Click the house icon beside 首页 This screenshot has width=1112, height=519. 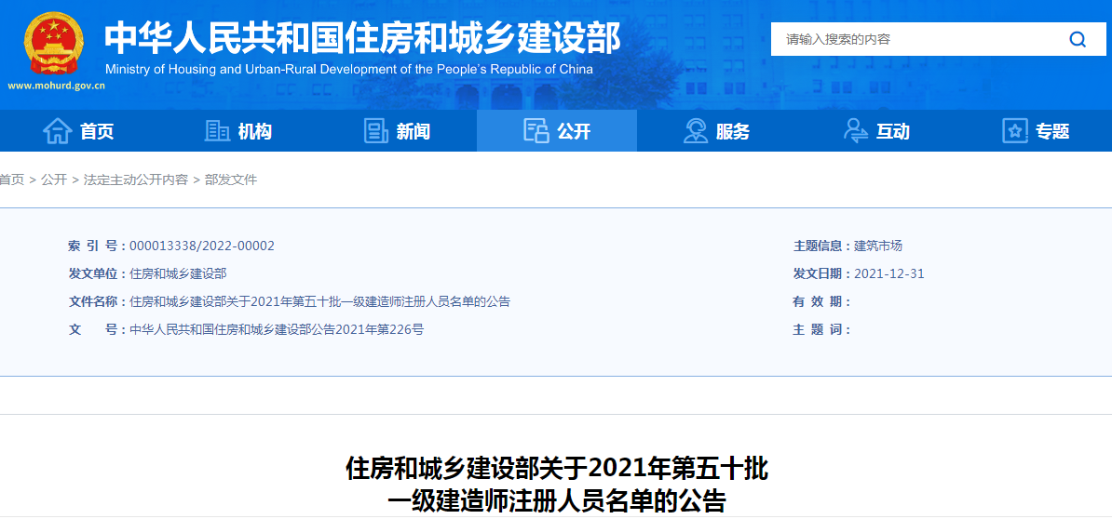tap(57, 131)
